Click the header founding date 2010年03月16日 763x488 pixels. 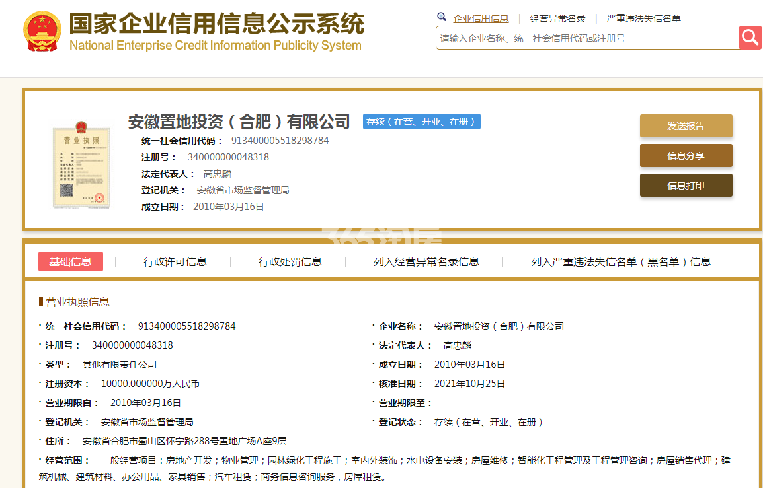[x=229, y=207]
